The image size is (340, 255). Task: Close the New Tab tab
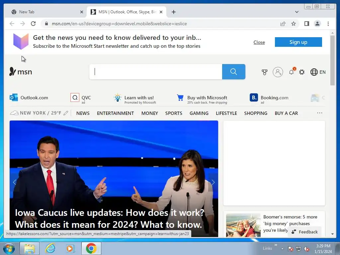pyautogui.click(x=82, y=12)
